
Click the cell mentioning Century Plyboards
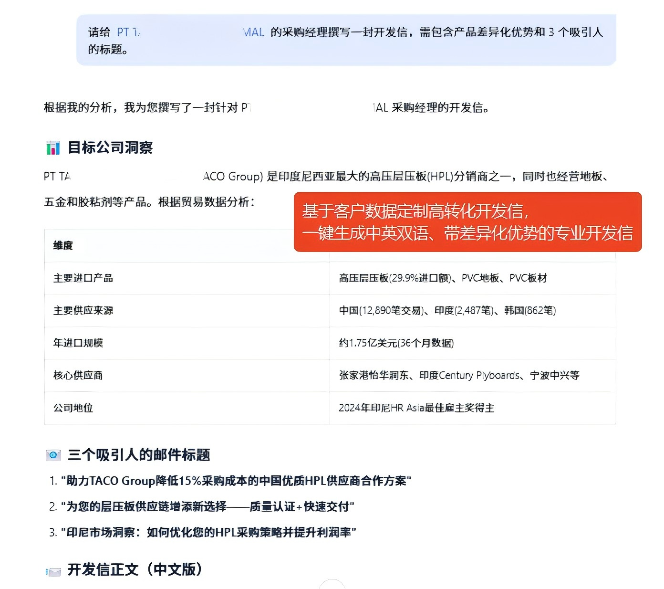[x=473, y=376]
